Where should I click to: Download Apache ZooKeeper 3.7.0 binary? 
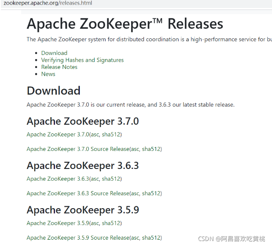point(57,134)
